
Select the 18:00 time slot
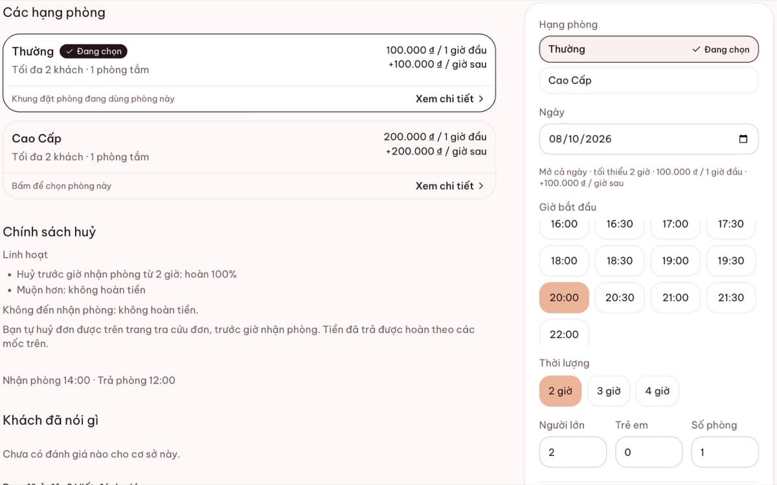coord(564,261)
